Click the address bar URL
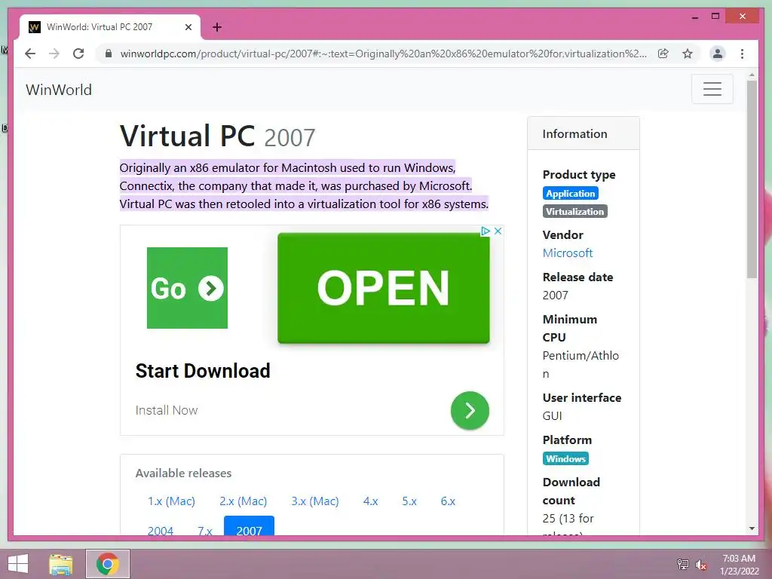772x579 pixels. 383,54
